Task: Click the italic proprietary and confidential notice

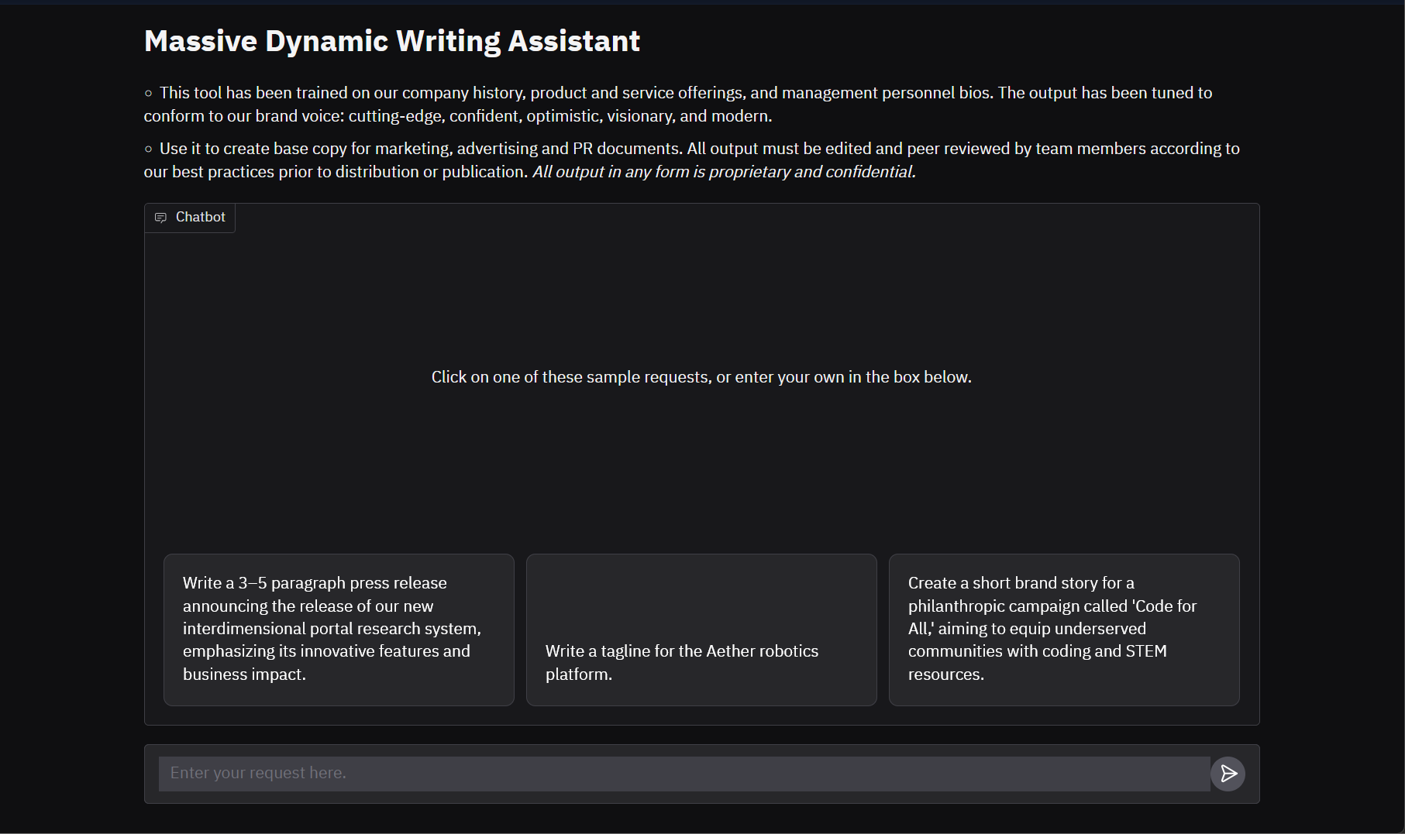Action: (724, 172)
